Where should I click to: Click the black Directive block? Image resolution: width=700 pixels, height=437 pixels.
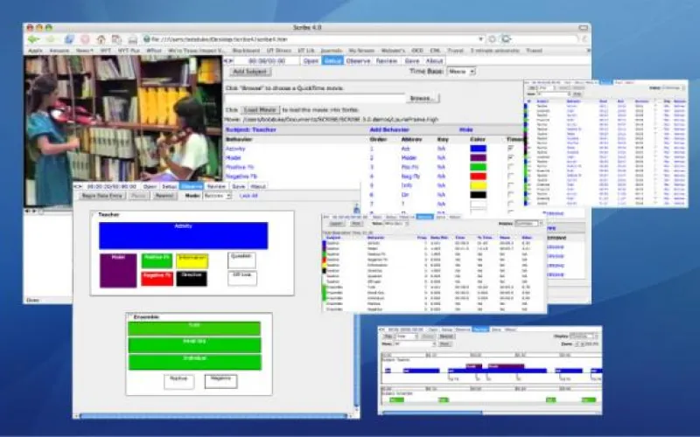[192, 279]
